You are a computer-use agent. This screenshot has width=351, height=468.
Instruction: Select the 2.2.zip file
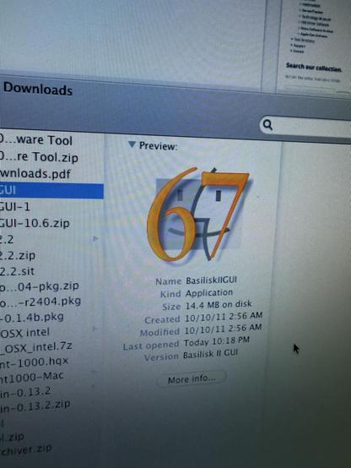click(x=18, y=255)
